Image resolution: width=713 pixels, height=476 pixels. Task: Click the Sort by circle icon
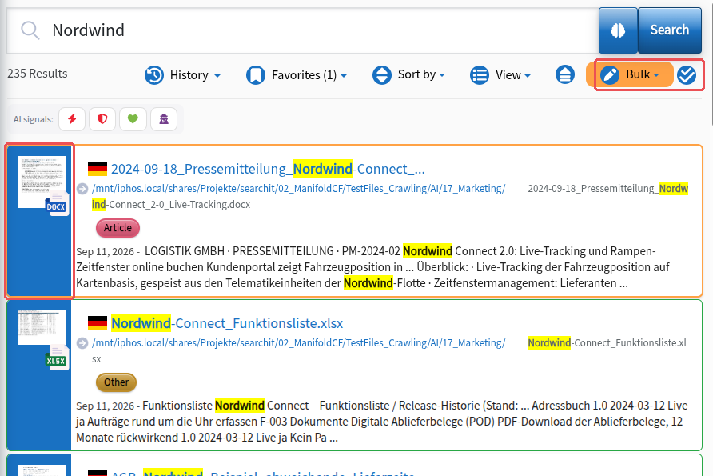pos(381,75)
